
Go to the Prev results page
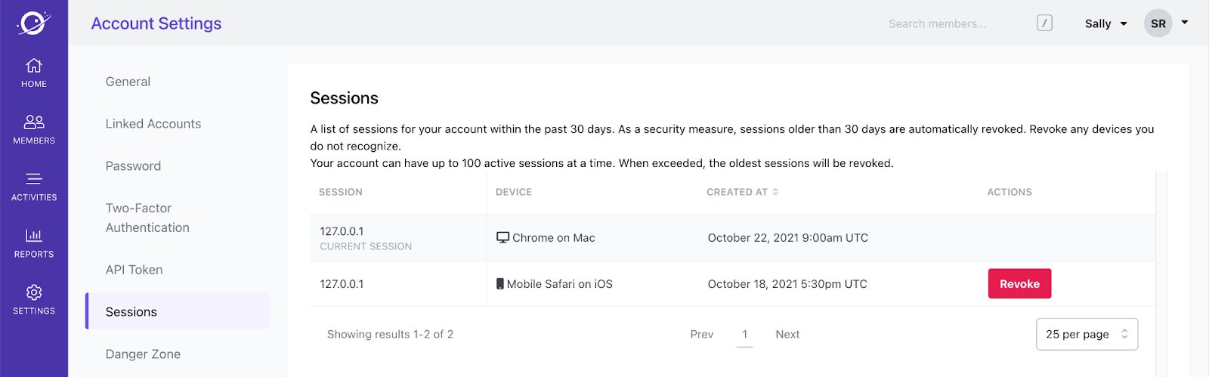pos(701,334)
